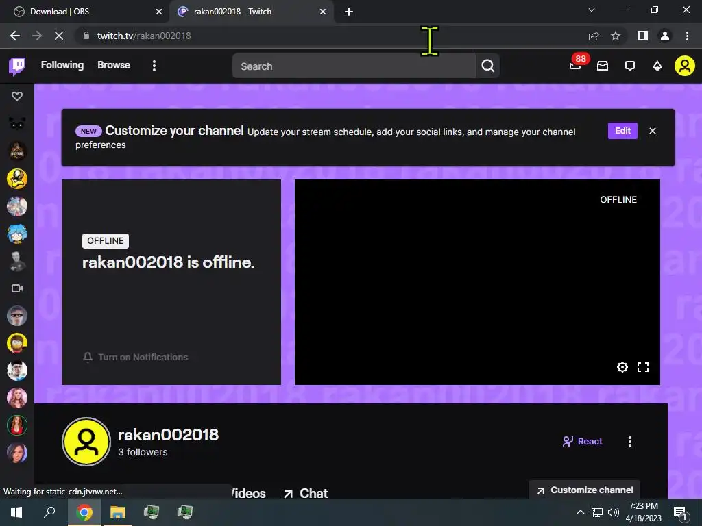This screenshot has height=526, width=702.
Task: Click the Edit button in the banner
Action: tap(622, 131)
